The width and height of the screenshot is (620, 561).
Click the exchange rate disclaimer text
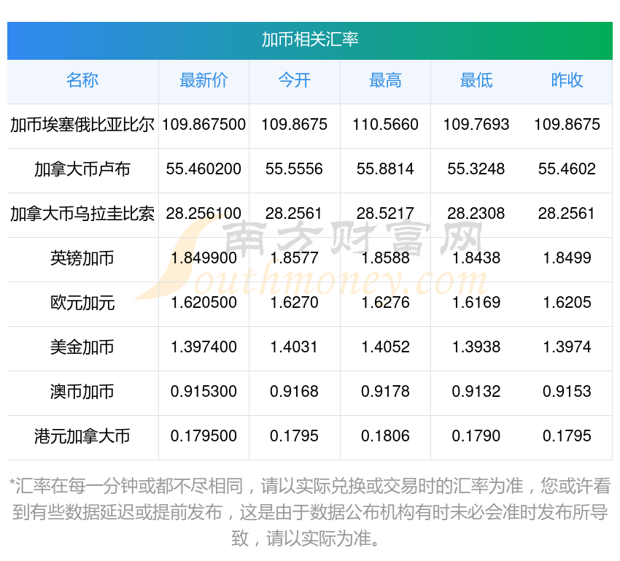[310, 512]
